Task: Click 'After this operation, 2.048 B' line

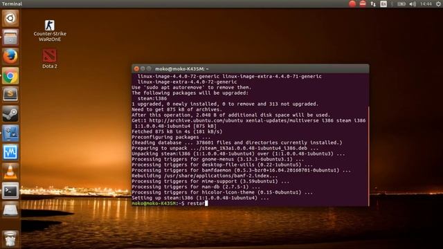Action: click(x=230, y=116)
